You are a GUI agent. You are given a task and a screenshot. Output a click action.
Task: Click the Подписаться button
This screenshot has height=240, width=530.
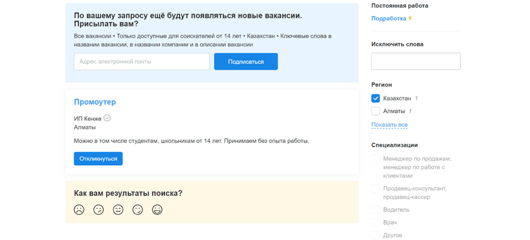pyautogui.click(x=246, y=61)
